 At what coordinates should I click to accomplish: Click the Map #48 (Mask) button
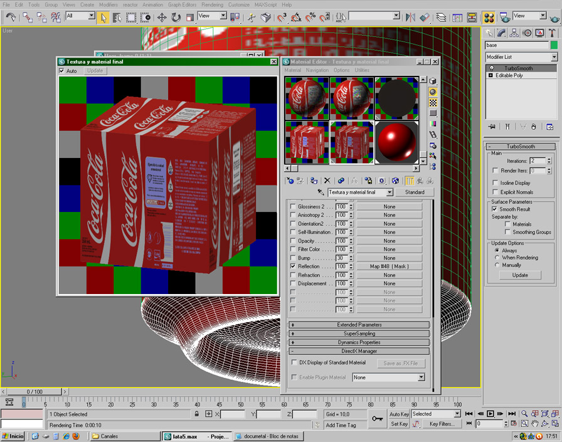click(x=390, y=266)
